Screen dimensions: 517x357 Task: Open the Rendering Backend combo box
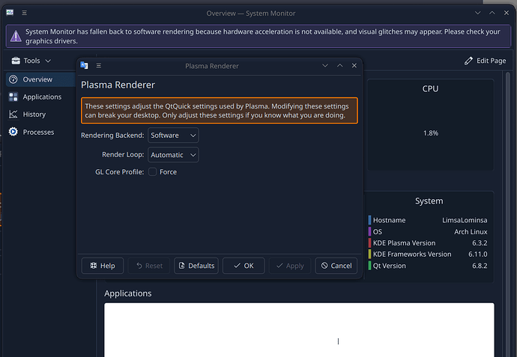coord(173,135)
